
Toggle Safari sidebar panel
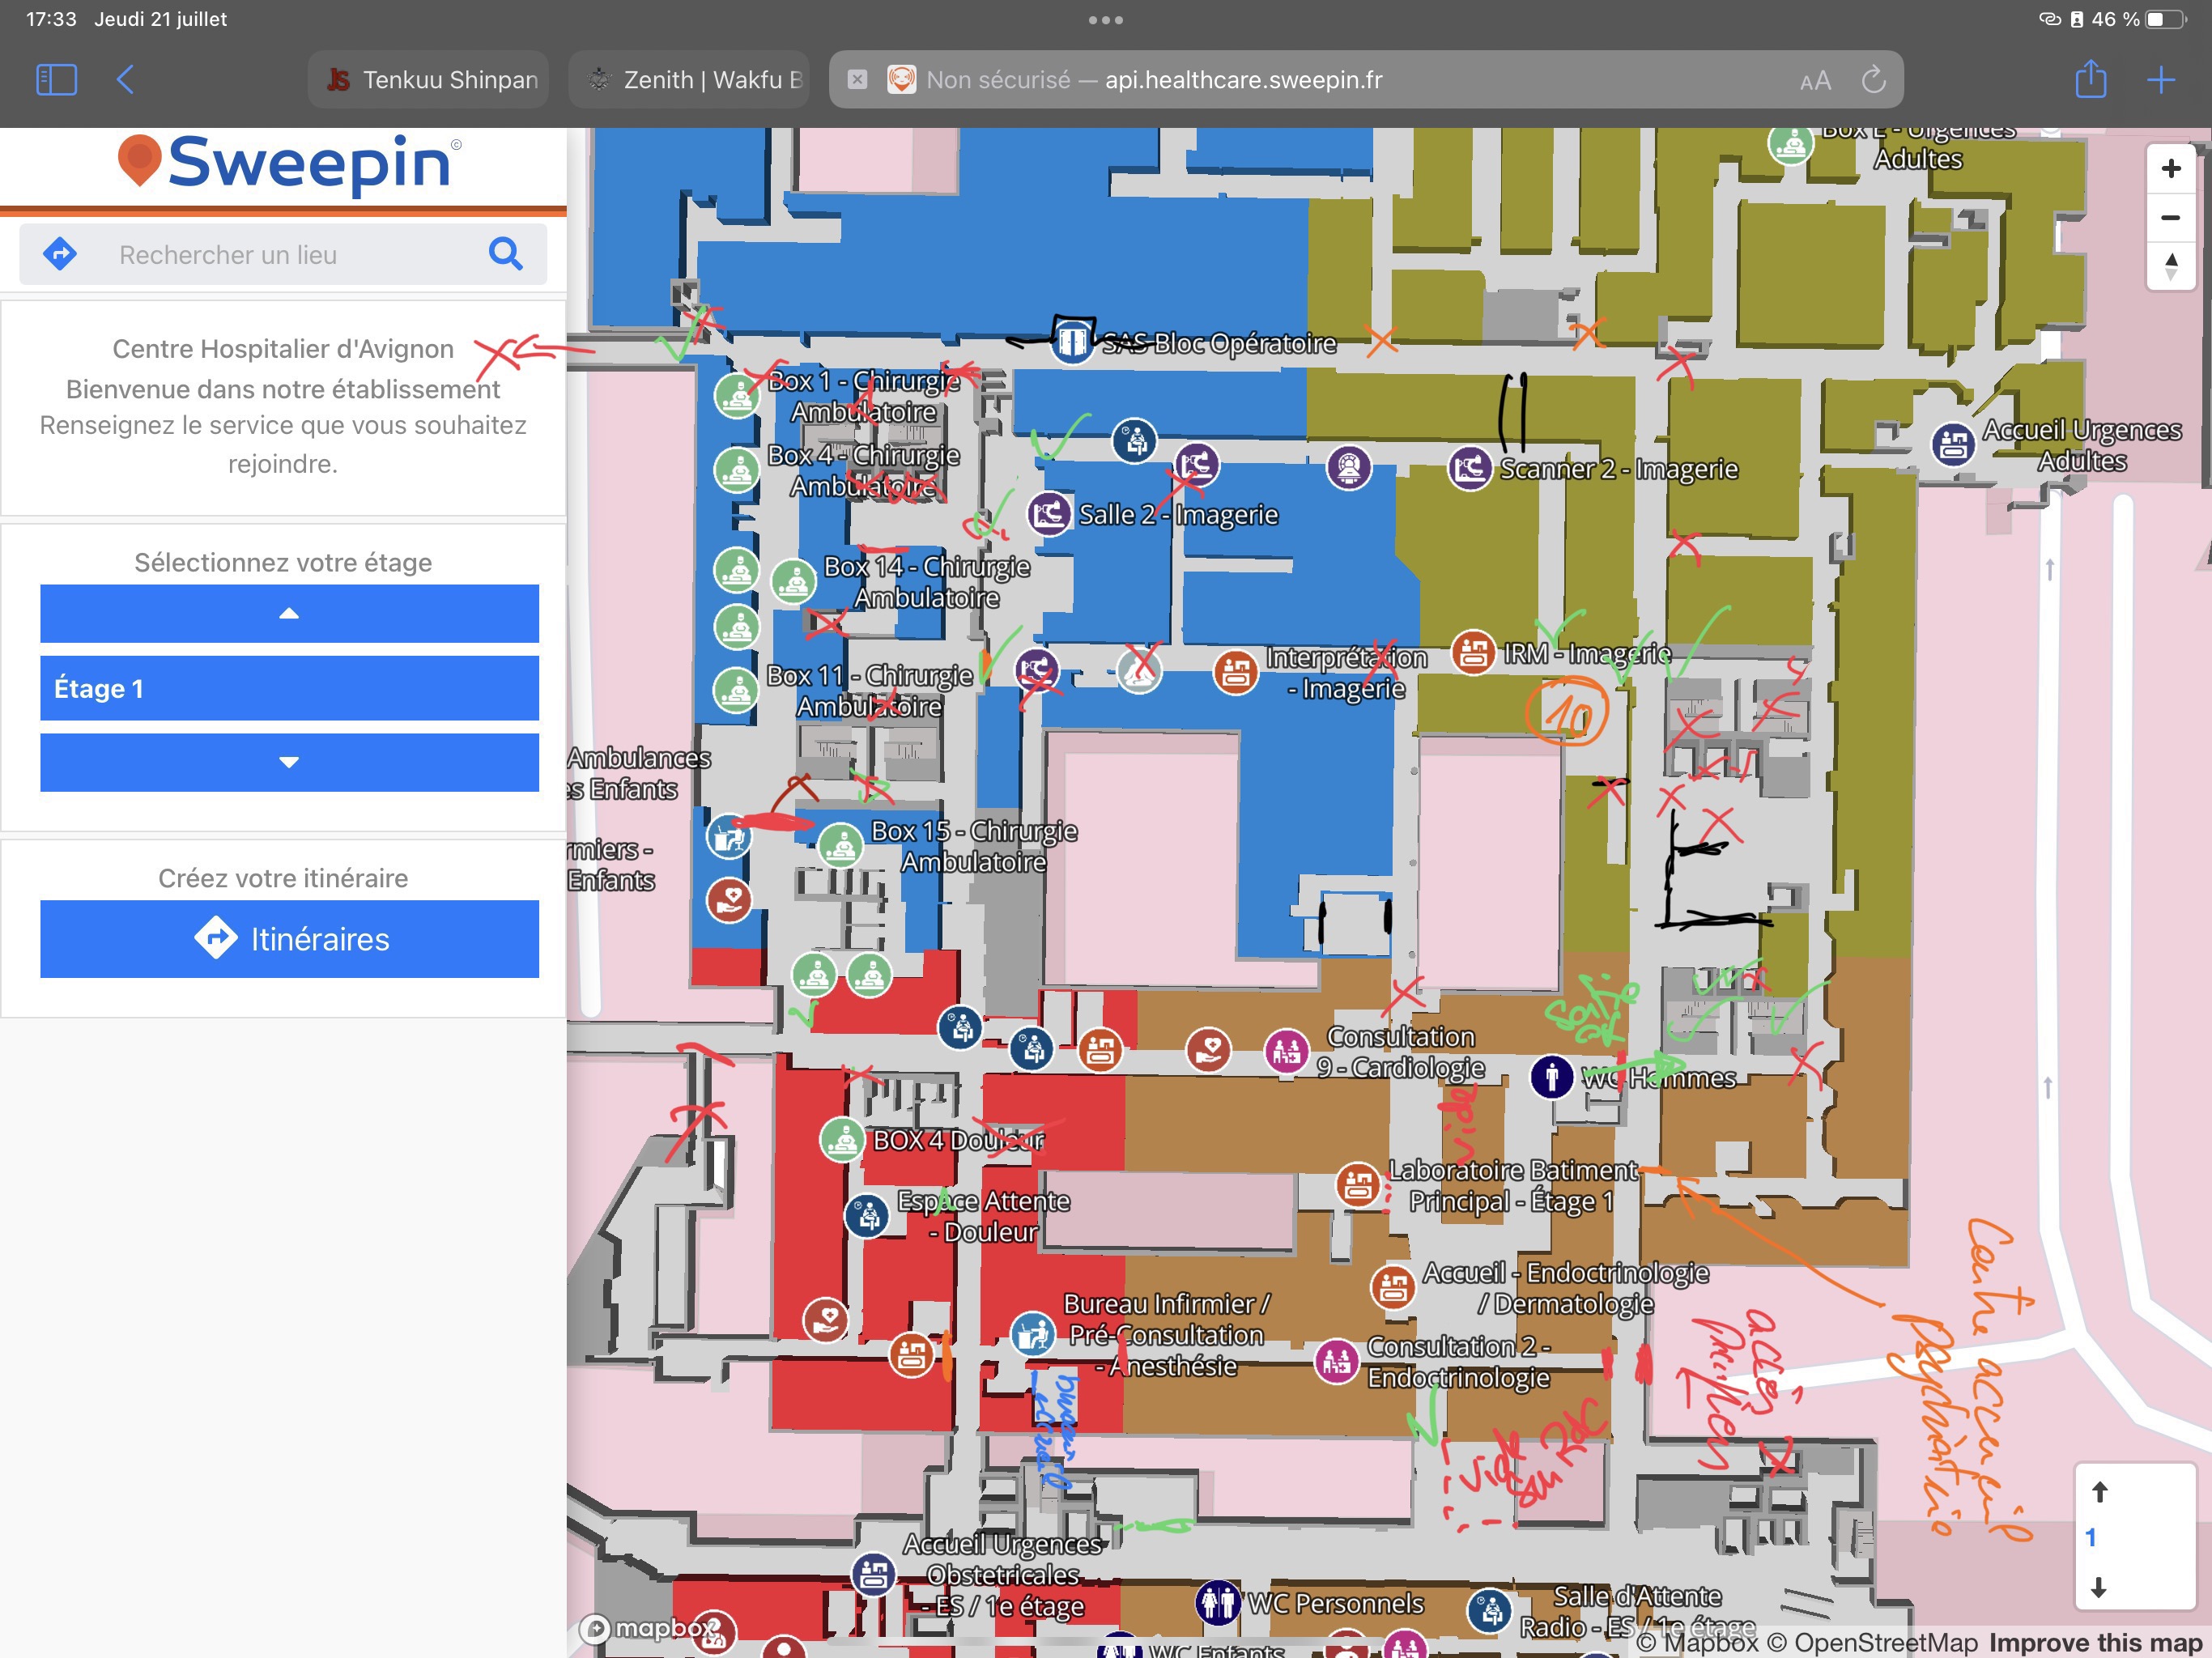click(56, 79)
